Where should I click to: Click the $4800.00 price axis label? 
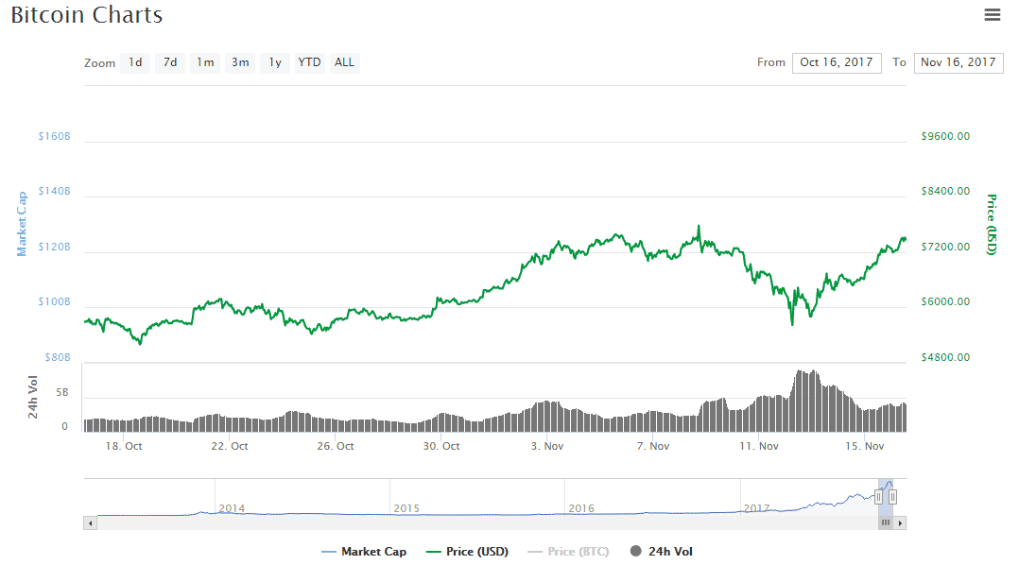(945, 357)
